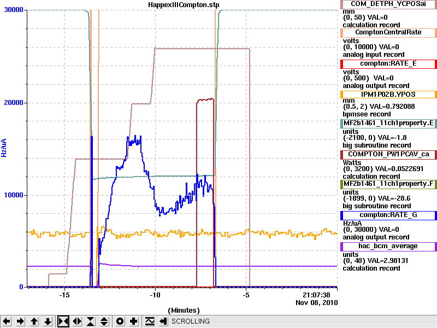
Task: Click the 'bpmsee record' label
Action: coord(367,114)
